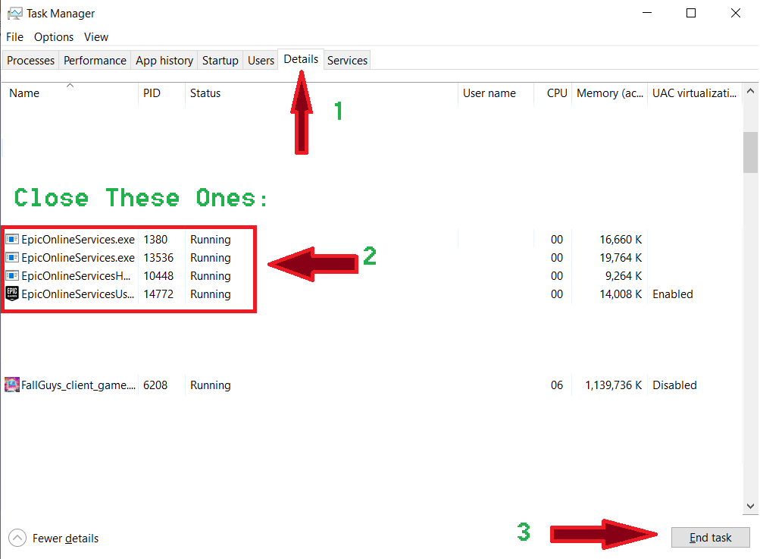Screen dimensions: 760x559
Task: Click PID value 10448
Action: [x=158, y=275]
